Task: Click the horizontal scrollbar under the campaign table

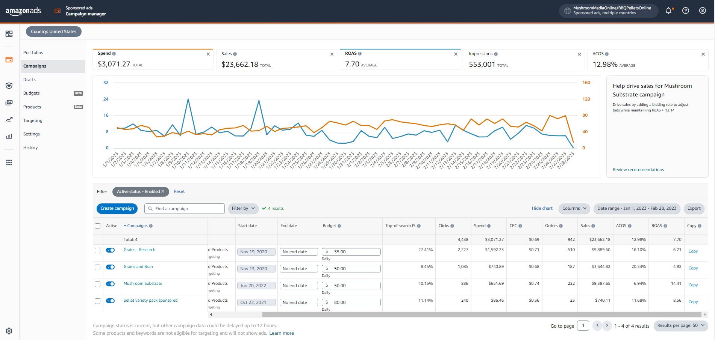Action: tap(482, 314)
